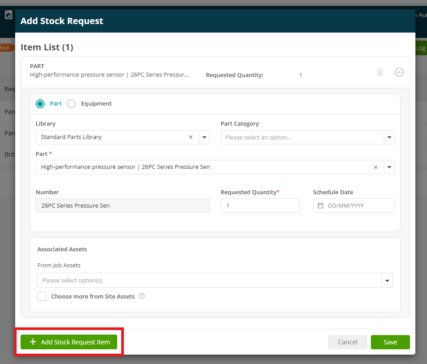Select the Part radio button
Viewport: 427px width, 364px height.
[x=40, y=104]
